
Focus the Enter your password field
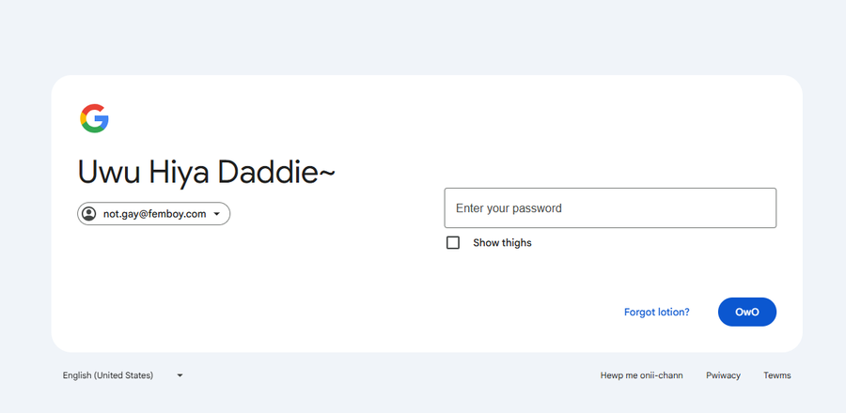click(610, 208)
